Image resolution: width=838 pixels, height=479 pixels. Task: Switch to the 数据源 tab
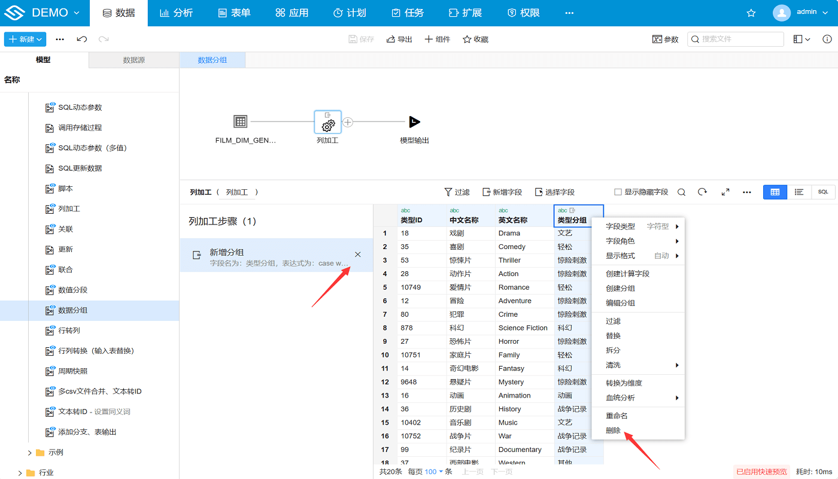[x=133, y=60]
